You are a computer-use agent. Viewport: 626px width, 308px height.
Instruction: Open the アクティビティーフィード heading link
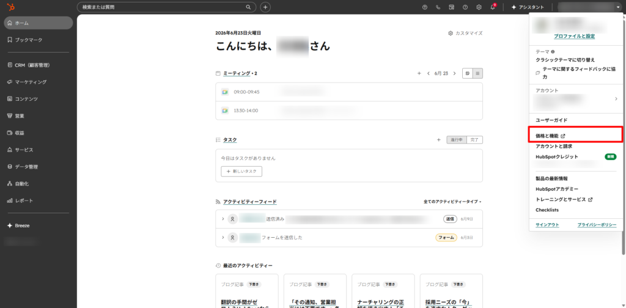250,202
